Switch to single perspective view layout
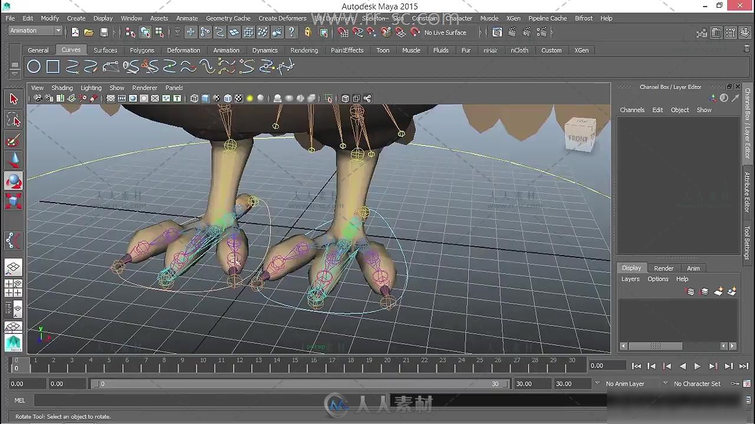755x424 pixels. coord(14,267)
